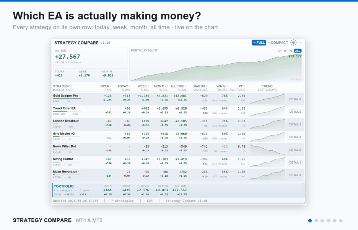Sort by the PF column header
358x230 pixels.
tap(242, 86)
